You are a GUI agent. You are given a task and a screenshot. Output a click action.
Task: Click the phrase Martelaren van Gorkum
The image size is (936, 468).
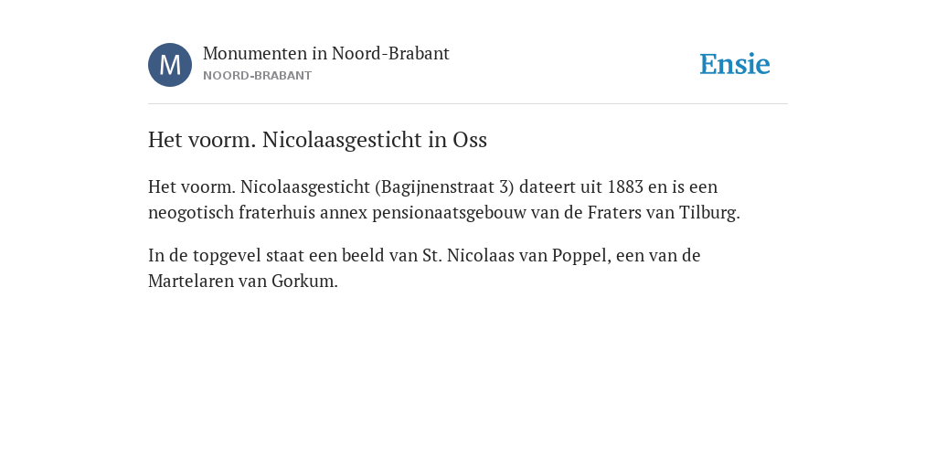coord(242,282)
